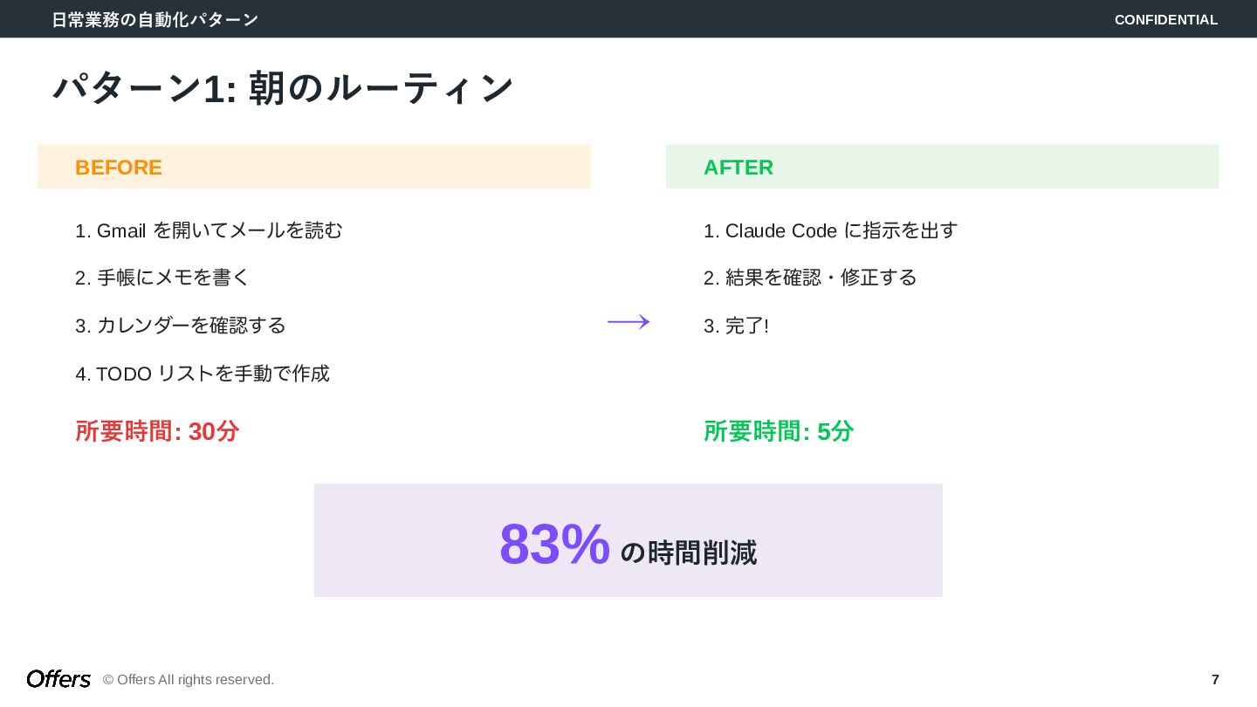
Task: Select the slide title パターン1: 朝のルーティン
Action: [284, 88]
